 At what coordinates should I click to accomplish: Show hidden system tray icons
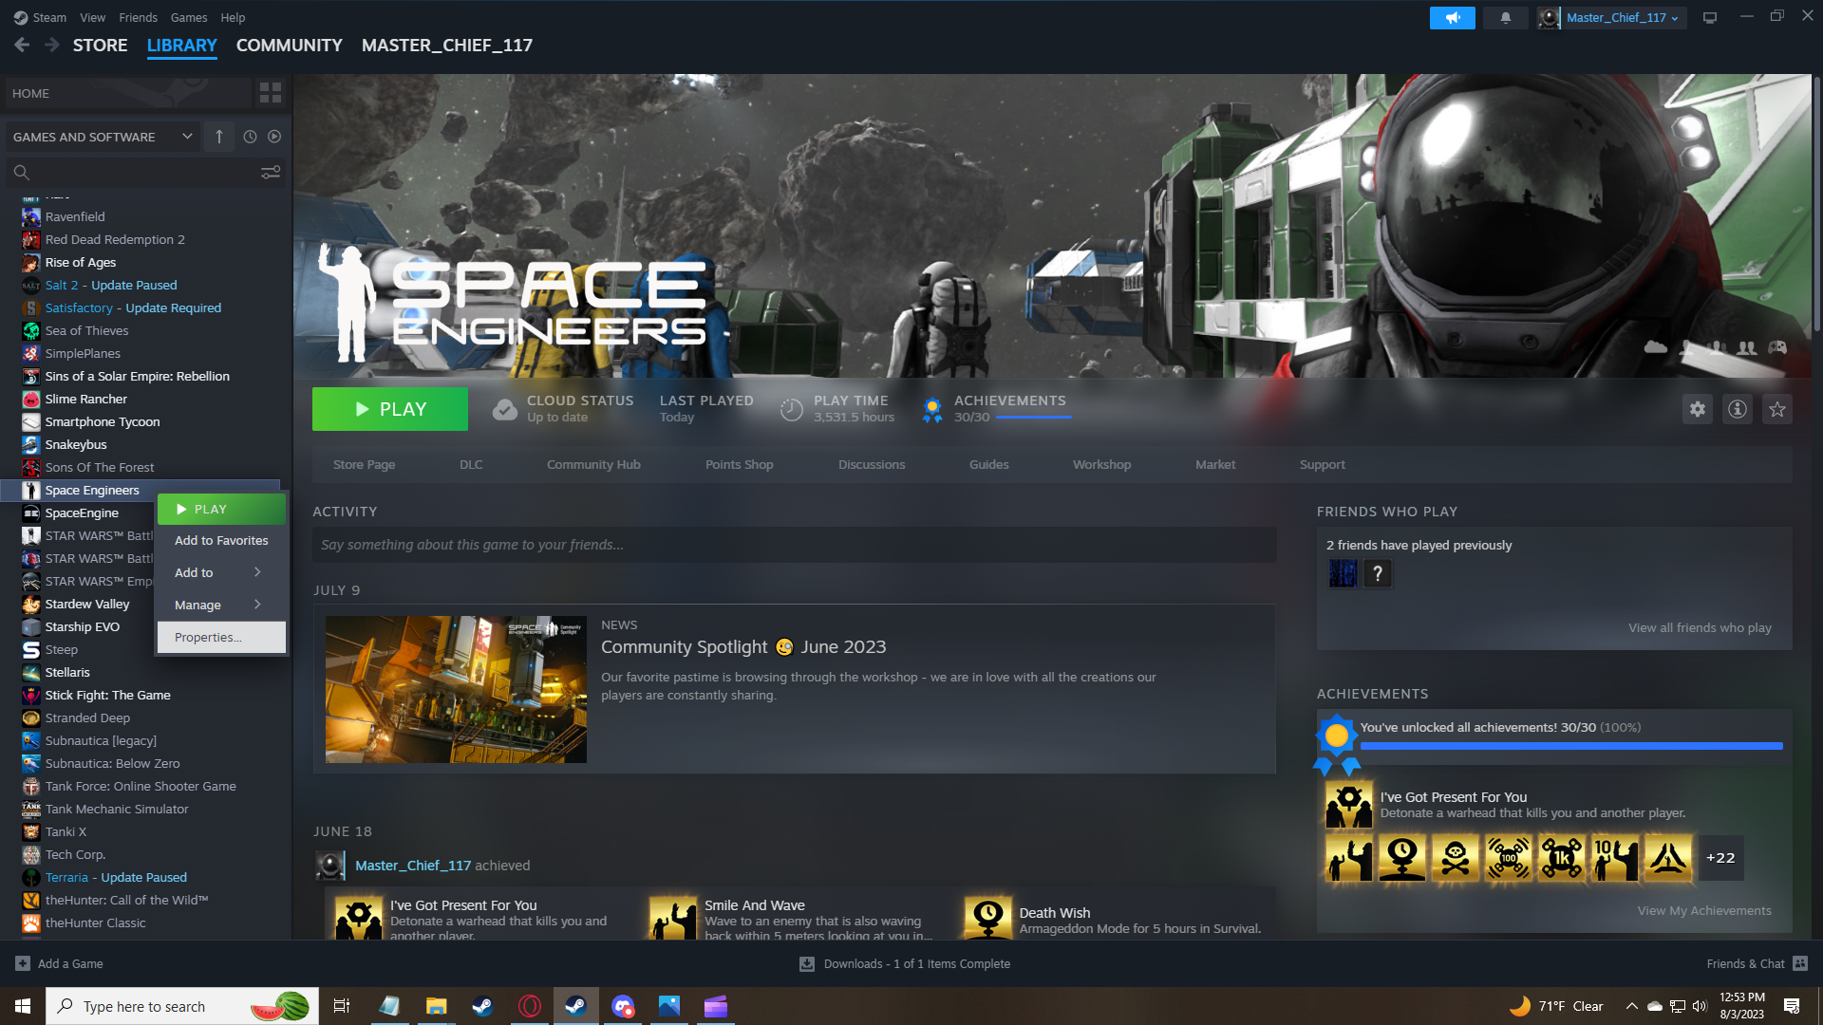click(1631, 1006)
